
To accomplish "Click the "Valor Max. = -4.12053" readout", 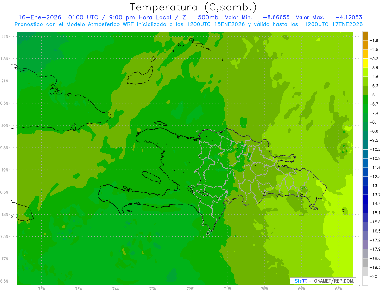I will pyautogui.click(x=329, y=17).
